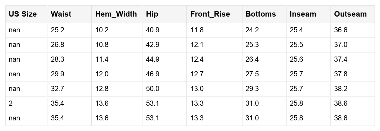Select the Outseam column header
380x131 pixels.
[x=353, y=14]
